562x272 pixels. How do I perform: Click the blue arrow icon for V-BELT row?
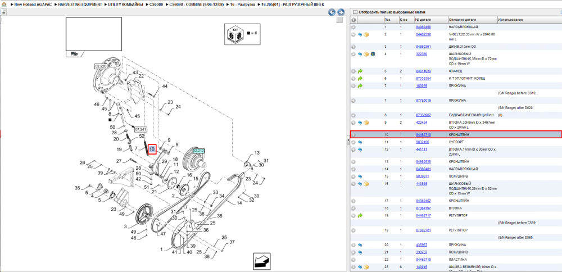(360, 34)
